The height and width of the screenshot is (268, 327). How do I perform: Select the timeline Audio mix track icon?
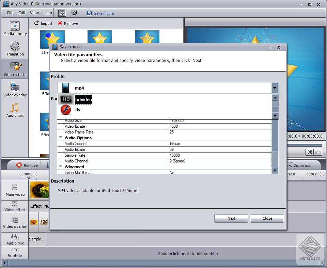[15, 237]
